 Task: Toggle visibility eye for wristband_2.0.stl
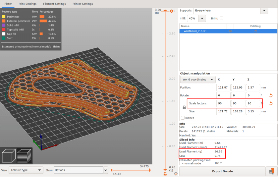230,31
